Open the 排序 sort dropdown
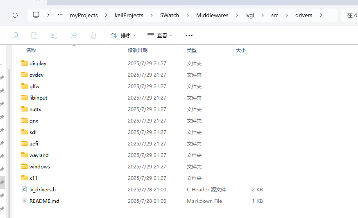The width and height of the screenshot is (358, 218). [123, 36]
